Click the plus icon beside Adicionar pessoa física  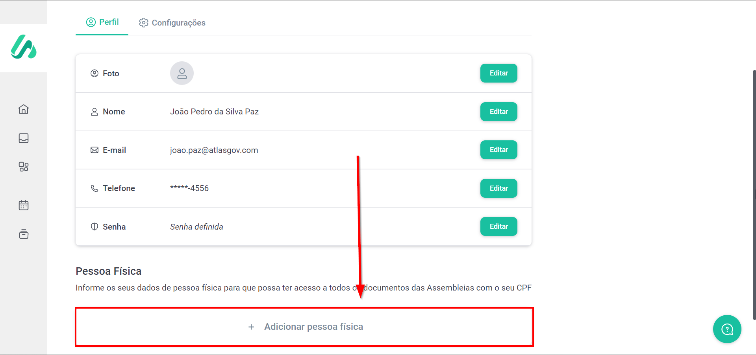tap(251, 327)
